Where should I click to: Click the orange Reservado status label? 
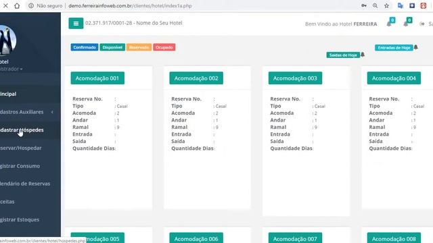139,47
